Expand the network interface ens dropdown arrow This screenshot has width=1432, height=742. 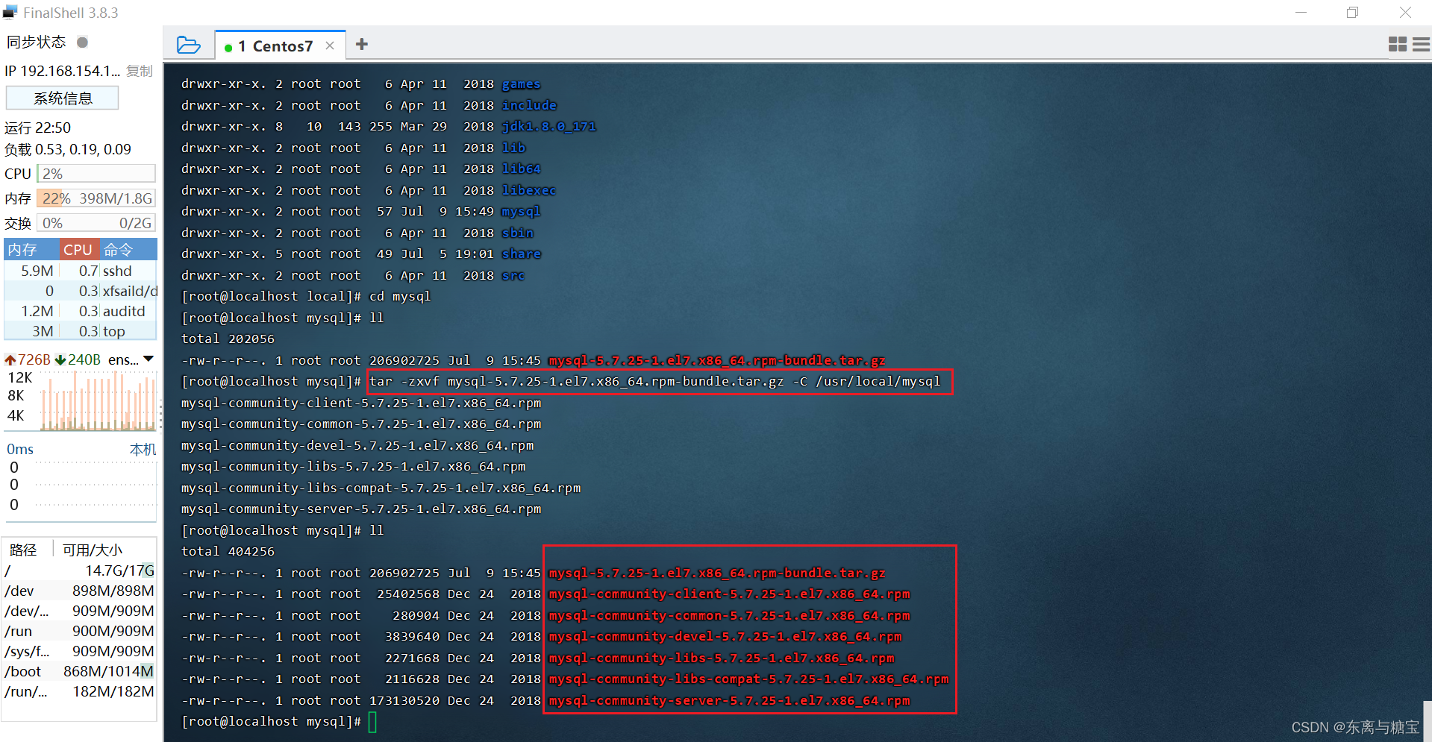148,359
